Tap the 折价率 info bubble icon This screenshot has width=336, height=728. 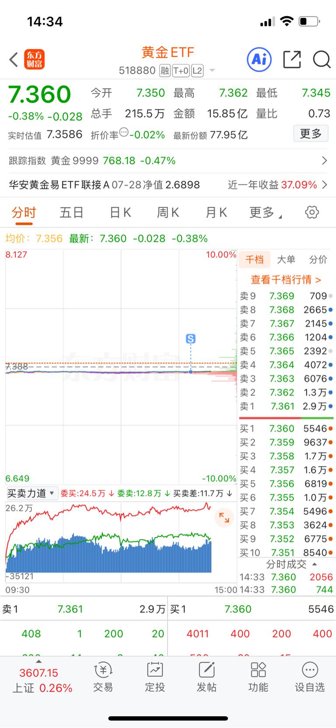[124, 132]
